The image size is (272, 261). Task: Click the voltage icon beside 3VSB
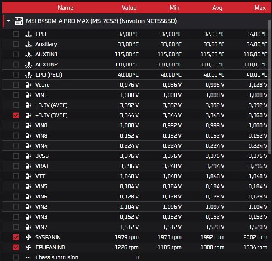[x=28, y=156]
